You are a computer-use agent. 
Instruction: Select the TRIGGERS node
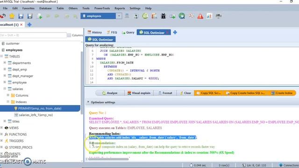pos(16,141)
